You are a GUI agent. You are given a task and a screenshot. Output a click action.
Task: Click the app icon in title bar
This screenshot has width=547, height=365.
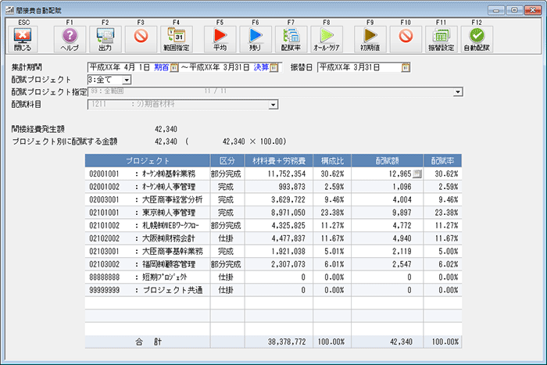tap(9, 10)
